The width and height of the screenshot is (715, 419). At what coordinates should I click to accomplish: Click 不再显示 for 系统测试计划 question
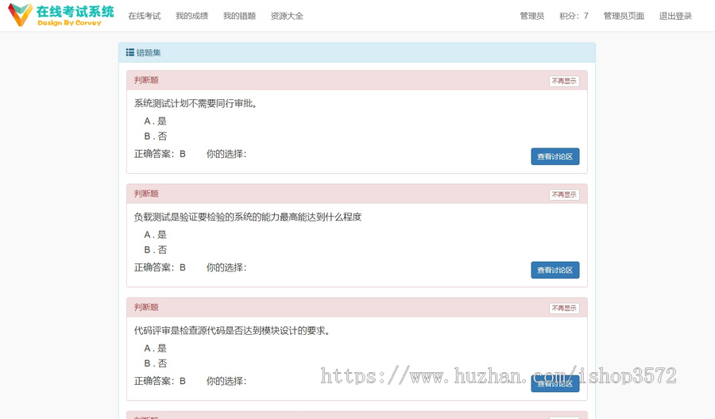[564, 81]
